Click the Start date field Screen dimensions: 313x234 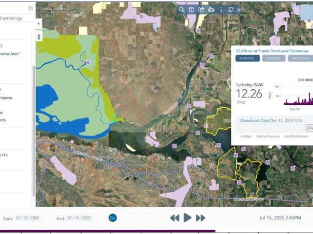28,218
